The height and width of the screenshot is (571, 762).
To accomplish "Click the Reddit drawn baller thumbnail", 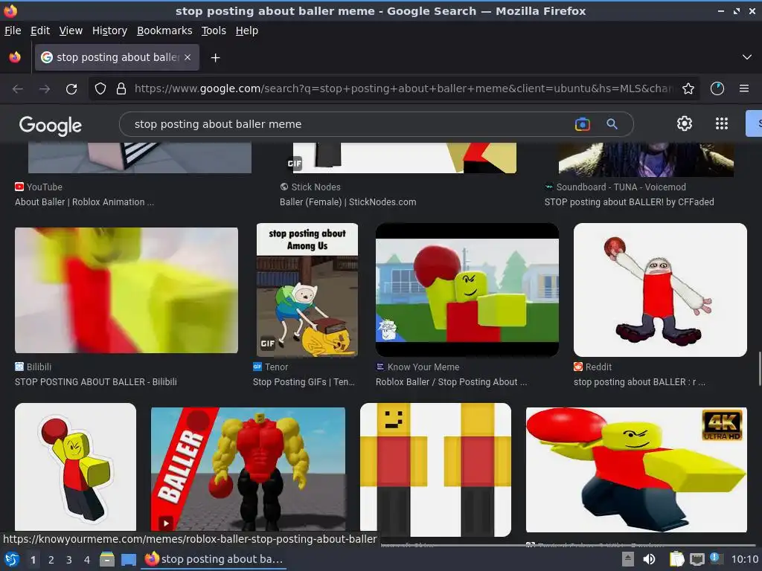I will (x=660, y=290).
